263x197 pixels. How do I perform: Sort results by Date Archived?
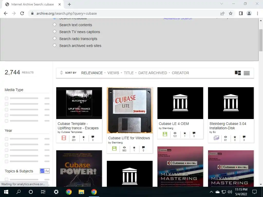(x=153, y=73)
